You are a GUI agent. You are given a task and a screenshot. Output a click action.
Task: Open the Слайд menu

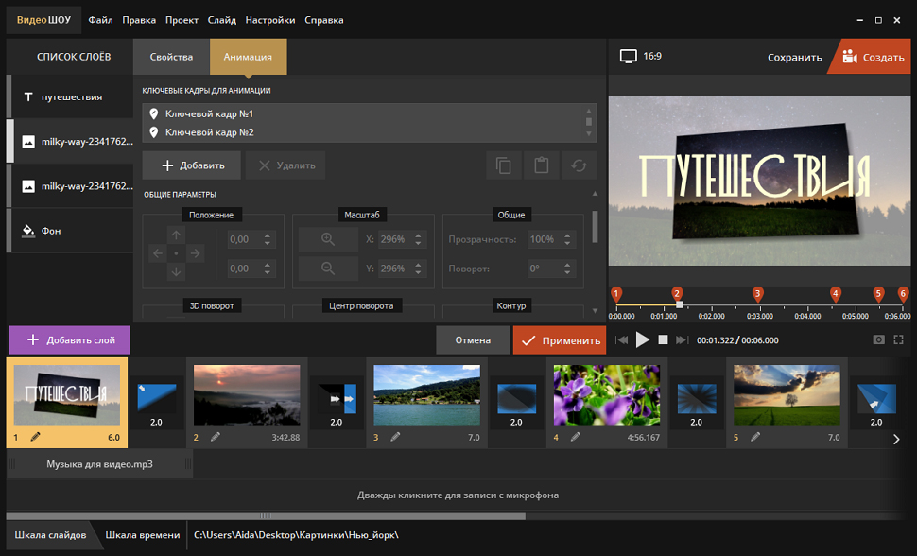[221, 20]
